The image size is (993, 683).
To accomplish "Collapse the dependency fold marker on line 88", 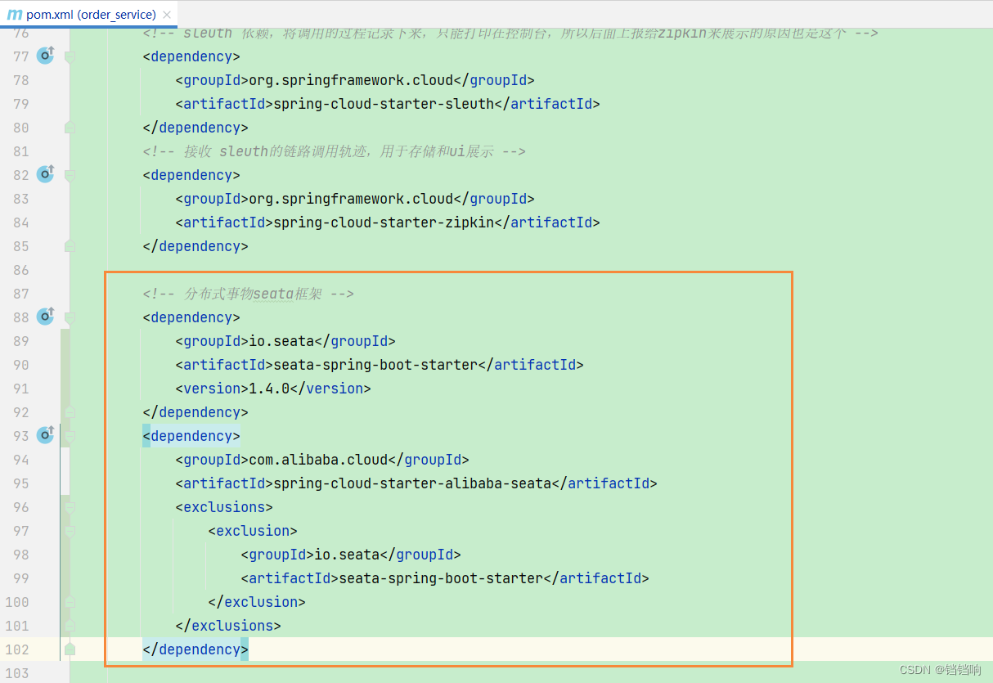I will [70, 317].
